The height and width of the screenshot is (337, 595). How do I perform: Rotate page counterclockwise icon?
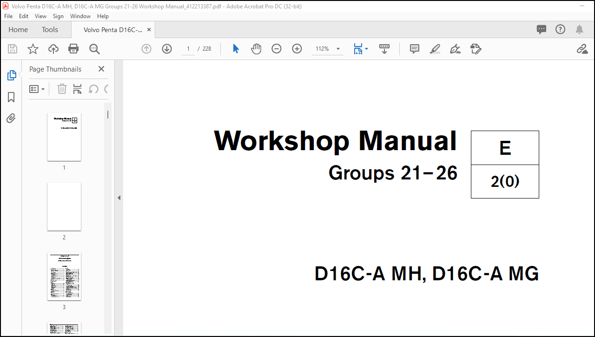pos(93,89)
